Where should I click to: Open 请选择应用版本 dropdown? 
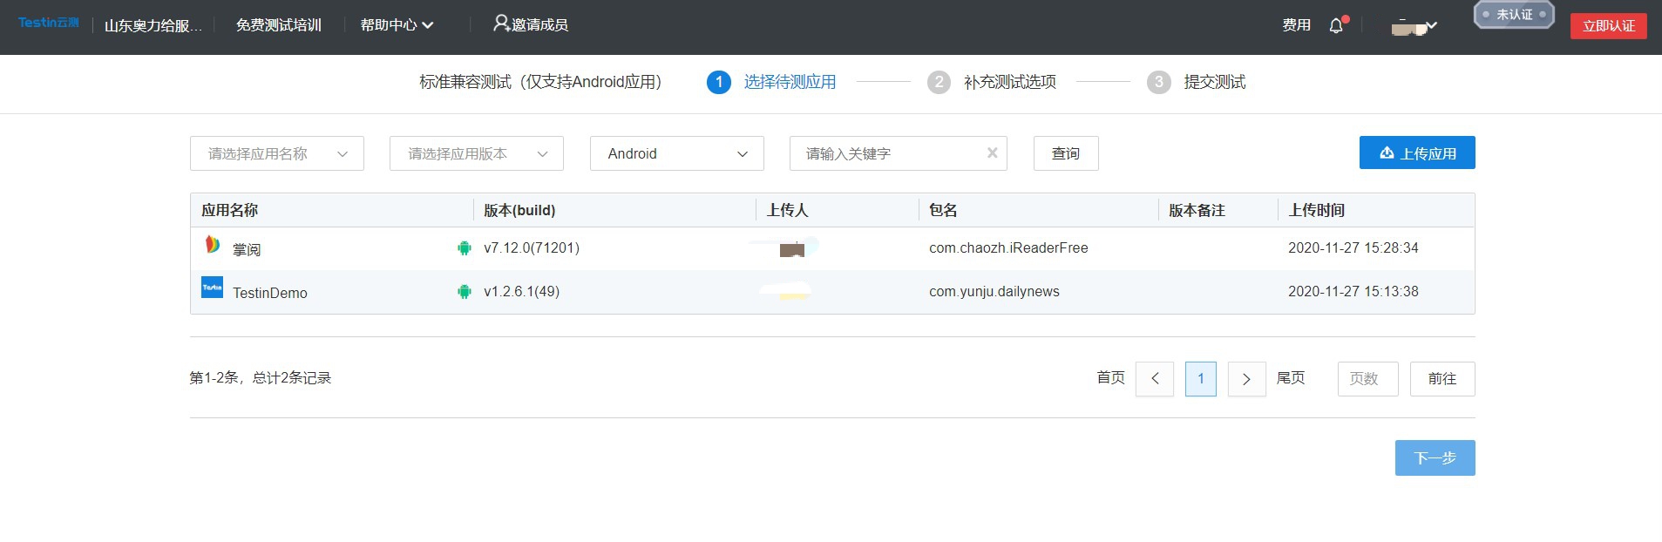click(477, 153)
